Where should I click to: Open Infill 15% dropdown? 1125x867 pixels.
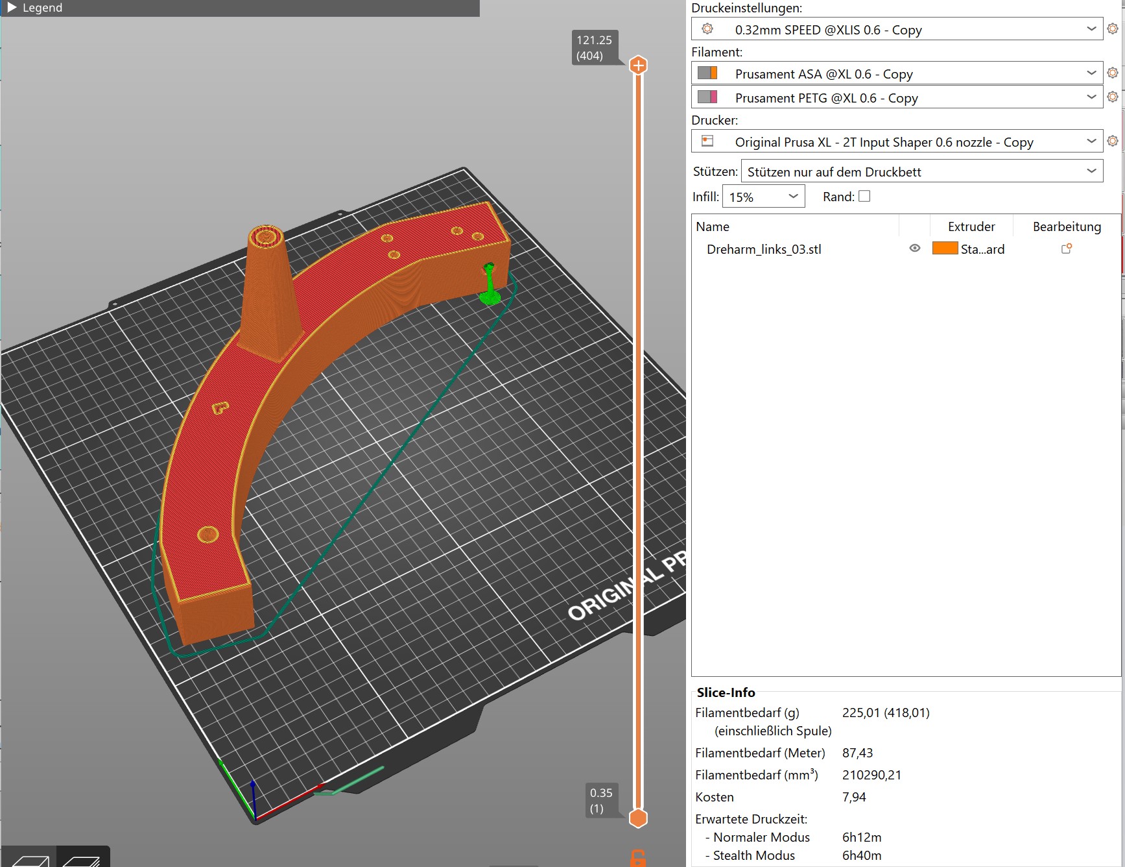click(x=763, y=197)
